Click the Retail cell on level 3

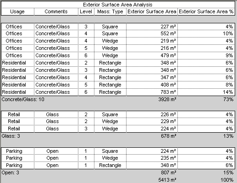pos(14,129)
